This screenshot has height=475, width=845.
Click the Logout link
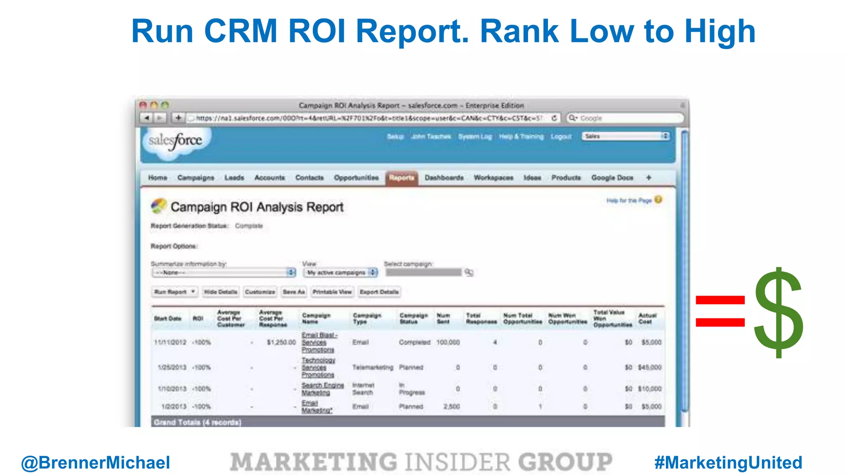pyautogui.click(x=561, y=136)
